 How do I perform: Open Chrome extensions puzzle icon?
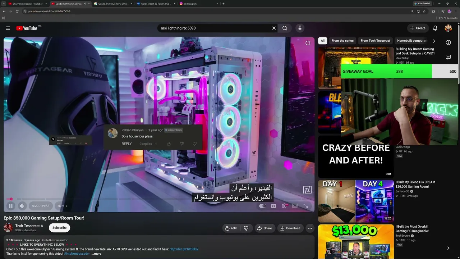coord(433,11)
